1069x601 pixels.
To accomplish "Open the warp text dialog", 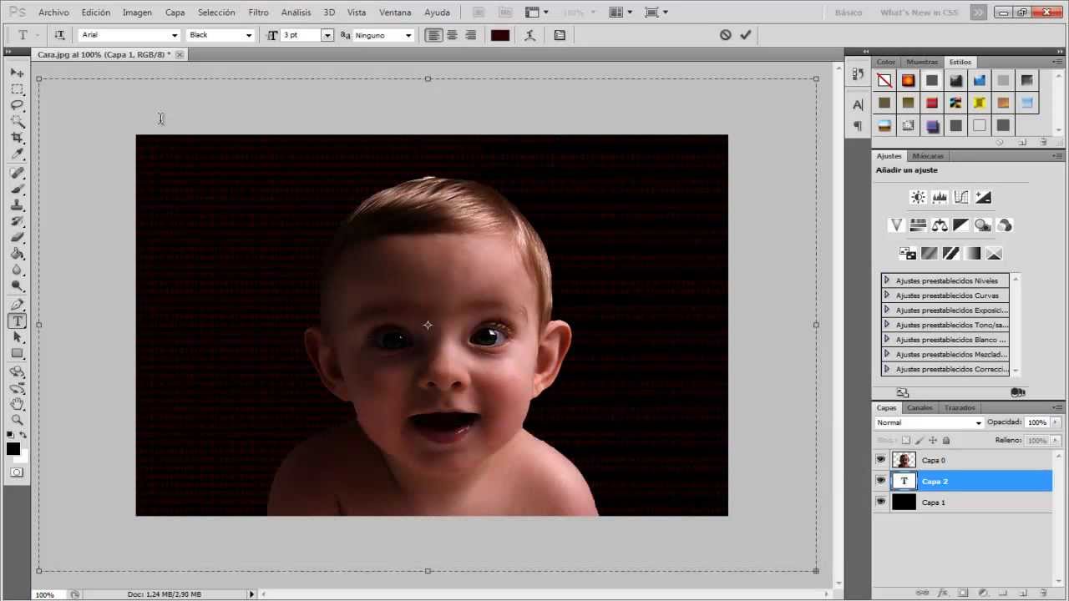I will tap(529, 35).
